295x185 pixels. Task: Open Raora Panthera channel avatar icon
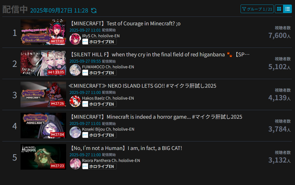[75, 164]
